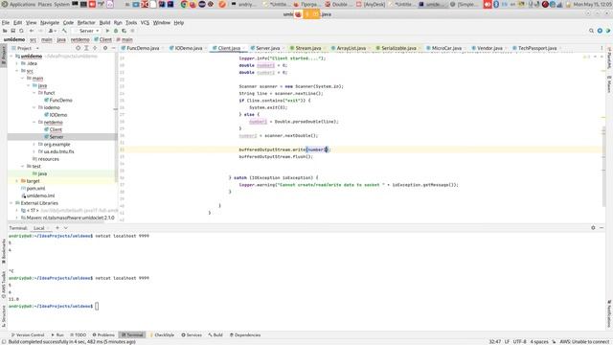This screenshot has height=345, width=613.
Task: Open the Refactor menu
Action: pos(86,23)
